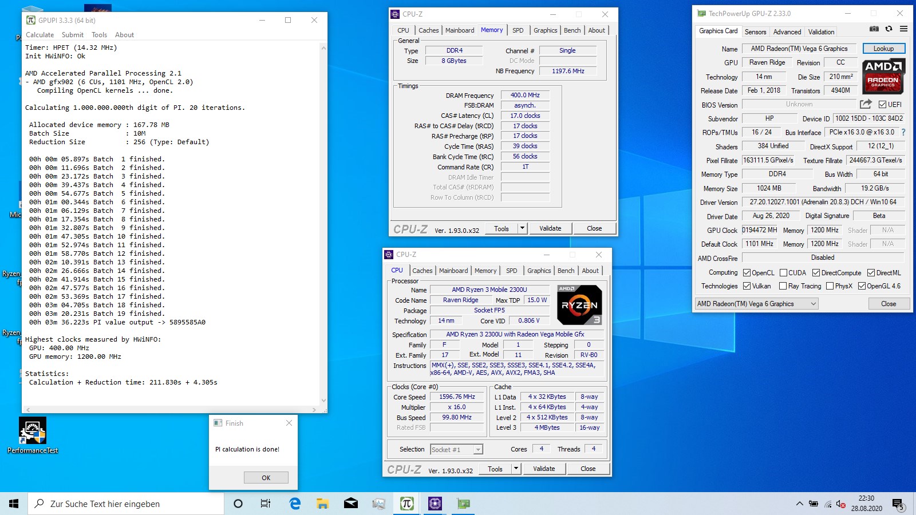916x515 pixels.
Task: Click the GPUPI horizontal scrollbar
Action: [x=171, y=410]
